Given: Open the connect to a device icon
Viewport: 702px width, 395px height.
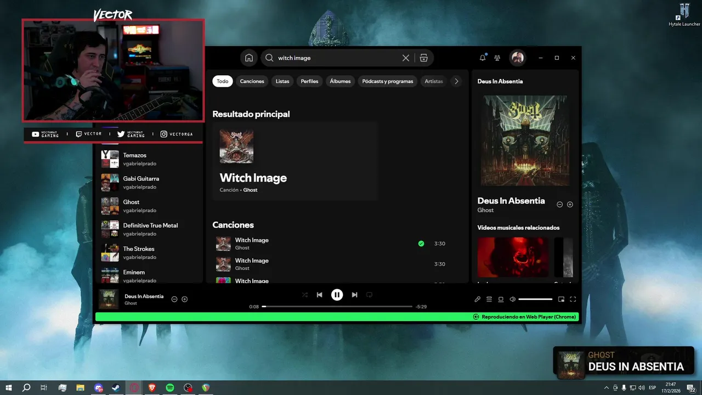Looking at the screenshot, I should tap(501, 299).
